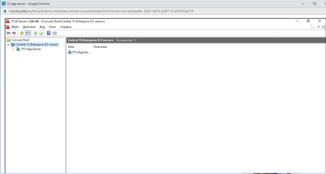Select (*)1cAppServer in the console tree
Viewport: 326px width, 174px height.
click(x=31, y=49)
